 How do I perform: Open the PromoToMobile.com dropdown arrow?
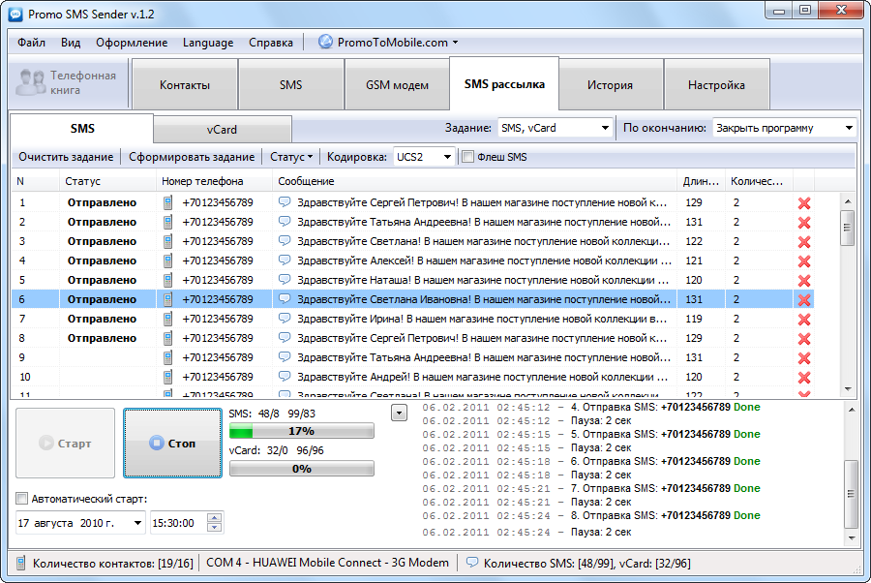(456, 43)
